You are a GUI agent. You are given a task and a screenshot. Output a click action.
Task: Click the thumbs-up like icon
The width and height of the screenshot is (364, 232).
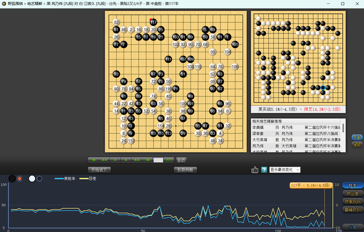[255, 170]
